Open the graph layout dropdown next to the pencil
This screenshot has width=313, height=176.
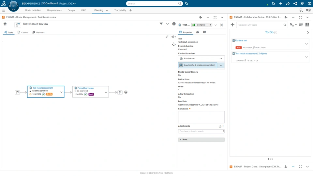point(174,37)
